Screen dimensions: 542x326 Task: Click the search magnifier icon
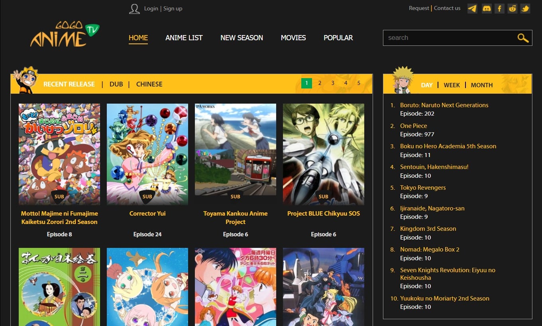(x=523, y=37)
